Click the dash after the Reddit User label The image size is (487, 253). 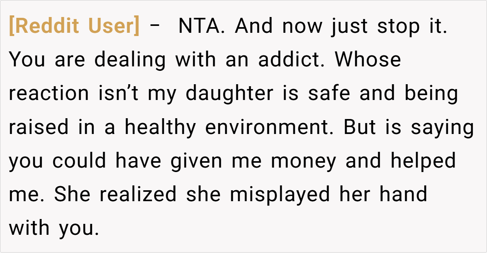pyautogui.click(x=155, y=27)
